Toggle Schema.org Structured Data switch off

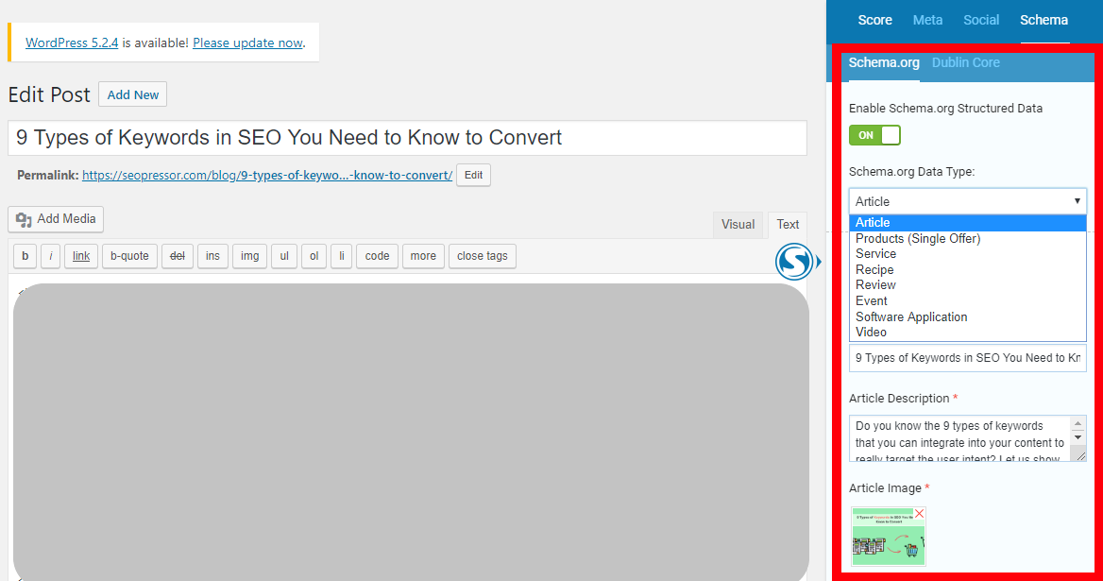coord(874,135)
